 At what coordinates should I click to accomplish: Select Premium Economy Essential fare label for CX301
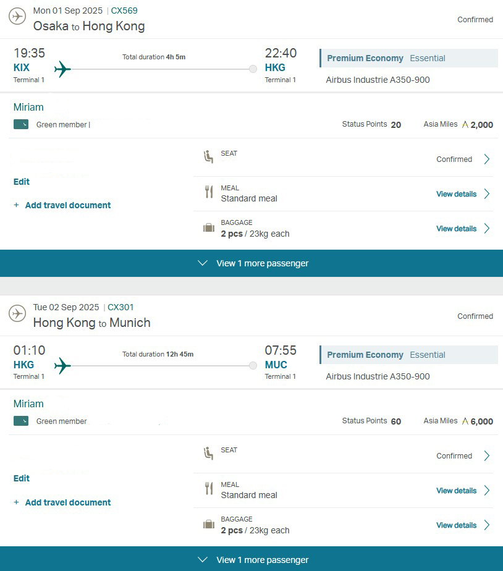[408, 355]
